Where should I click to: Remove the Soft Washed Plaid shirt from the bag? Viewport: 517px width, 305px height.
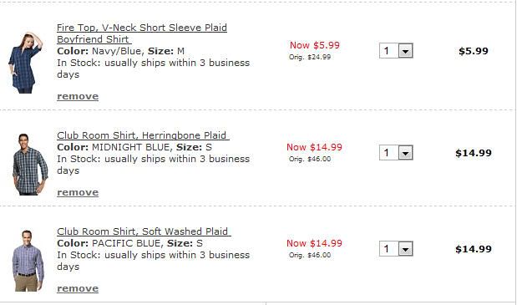point(78,288)
